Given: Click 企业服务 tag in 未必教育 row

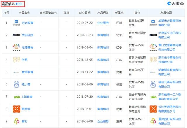Looking at the screenshot, I should coord(103,23).
